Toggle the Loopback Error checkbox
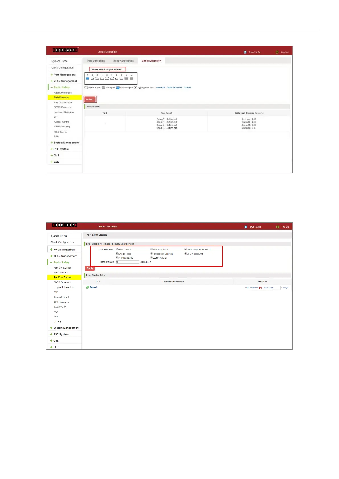339x479 pixels. pyautogui.click(x=151, y=257)
